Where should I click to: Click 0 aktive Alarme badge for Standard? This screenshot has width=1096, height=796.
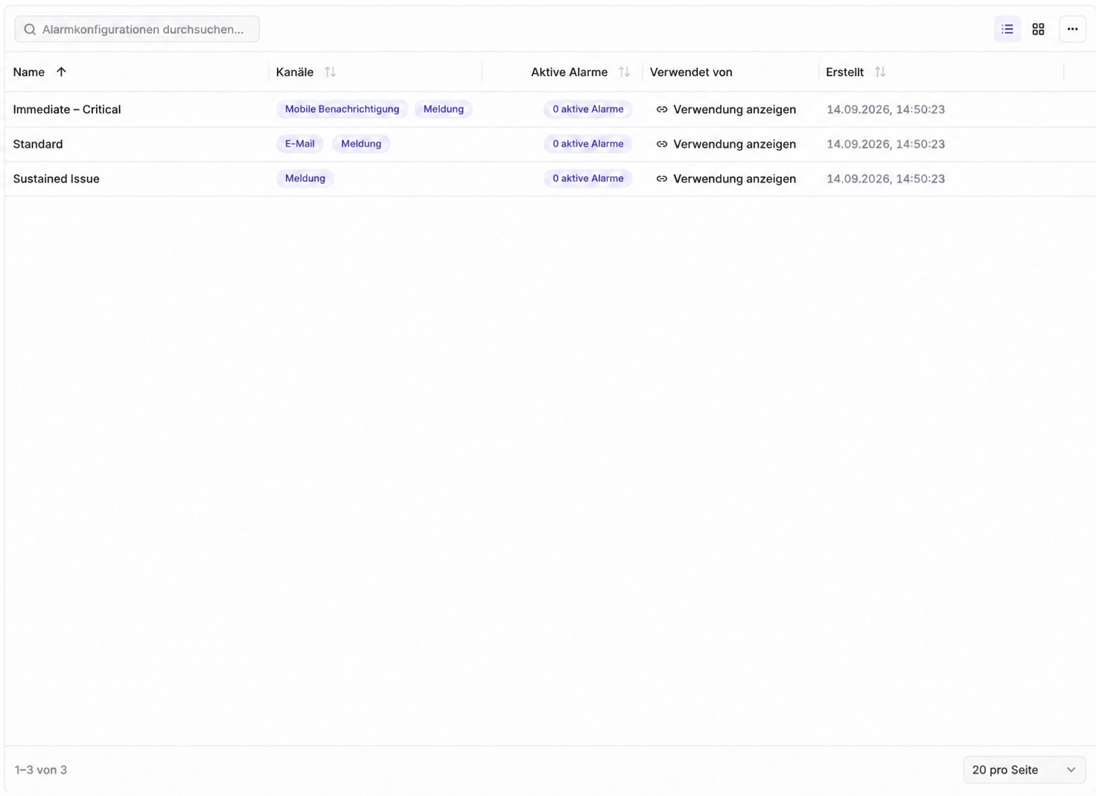(587, 144)
